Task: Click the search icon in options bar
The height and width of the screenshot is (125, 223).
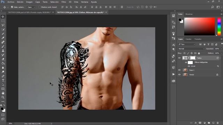Action: (x=213, y=7)
